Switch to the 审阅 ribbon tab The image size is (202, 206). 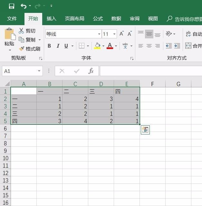[135, 19]
